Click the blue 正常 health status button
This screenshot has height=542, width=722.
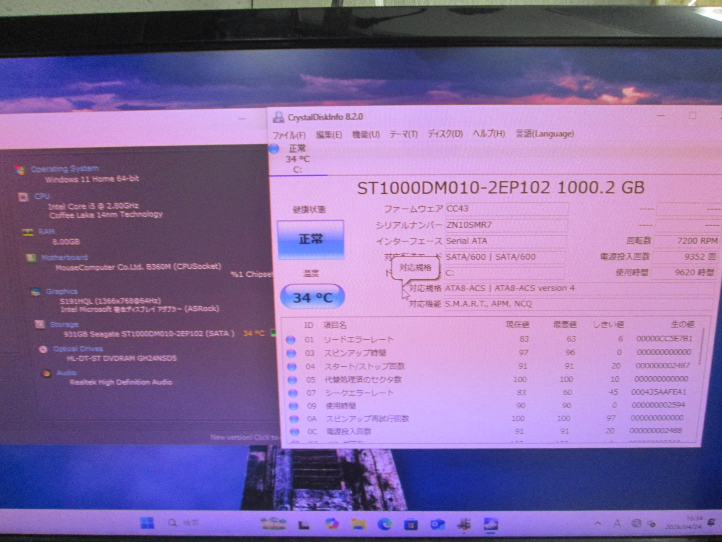(310, 239)
